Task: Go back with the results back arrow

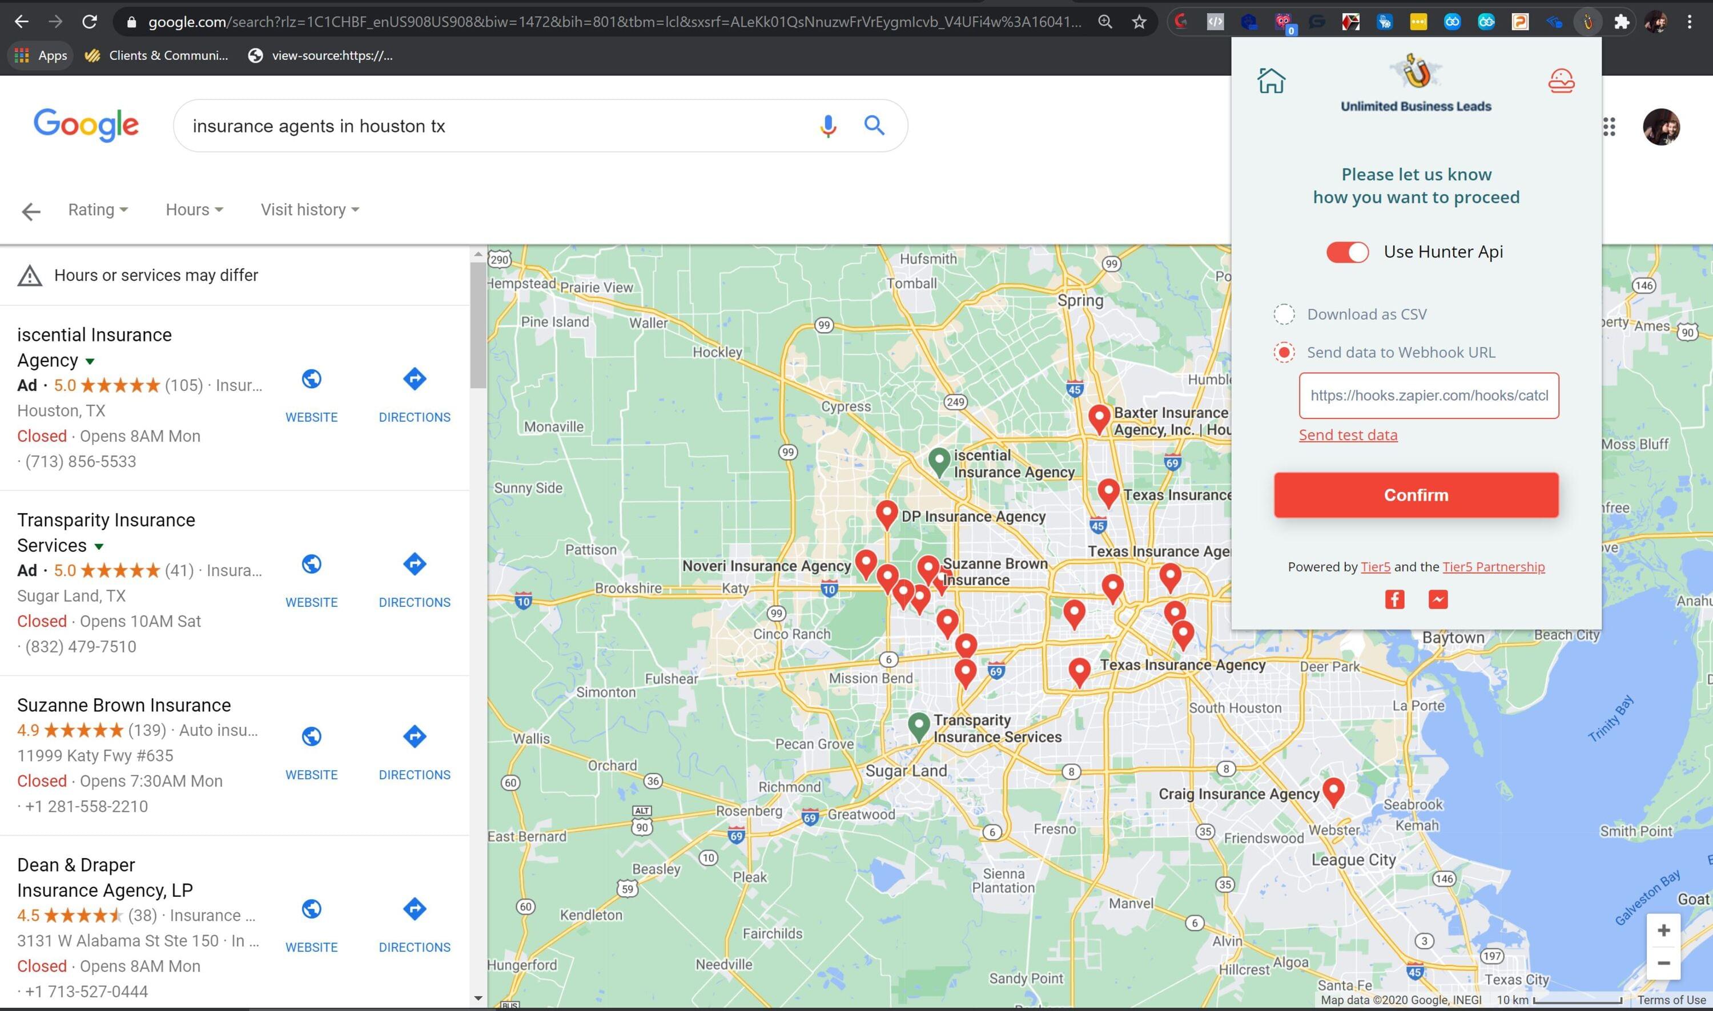Action: coord(31,212)
